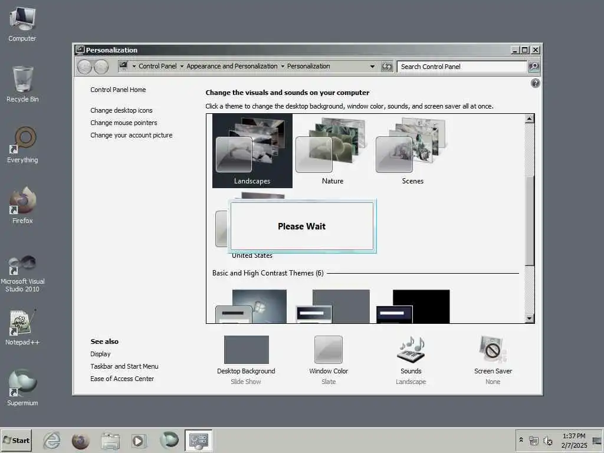
Task: Open Ease of Access Center link
Action: pos(122,379)
